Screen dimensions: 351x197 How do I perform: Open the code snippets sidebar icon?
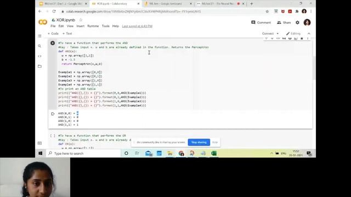pos(39,56)
